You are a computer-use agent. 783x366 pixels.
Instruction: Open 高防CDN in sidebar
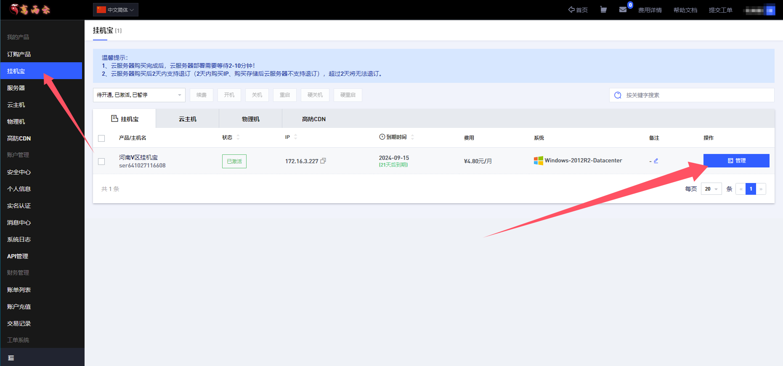tap(19, 138)
